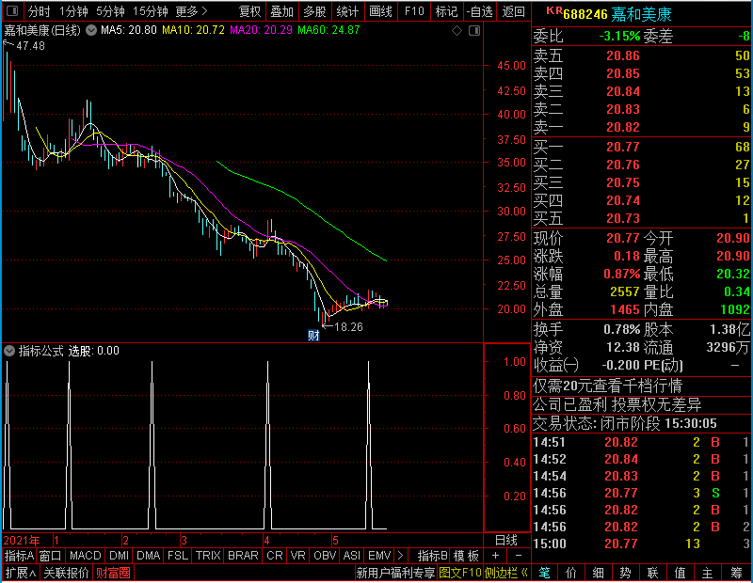The image size is (753, 583).
Task: Click the 日线 period label
Action: [506, 541]
